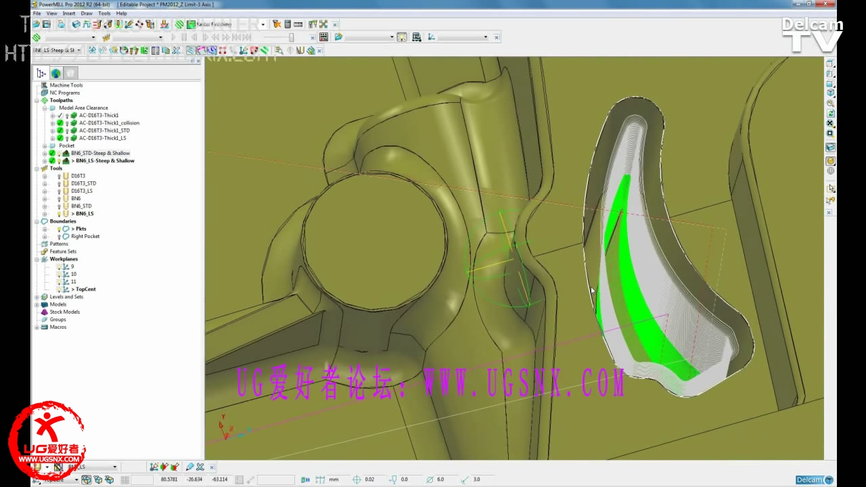Click the simulation Pause button
866x487 pixels.
[x=184, y=37]
